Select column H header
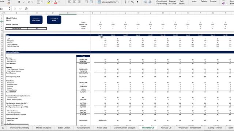 [x=101, y=13]
